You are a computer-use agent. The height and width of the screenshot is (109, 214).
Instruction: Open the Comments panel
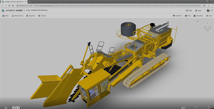click(177, 16)
